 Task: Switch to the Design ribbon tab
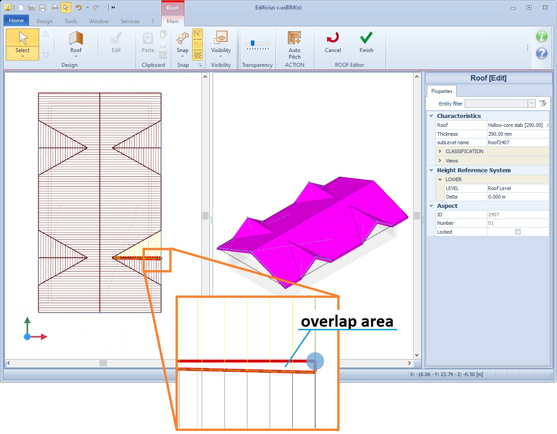click(45, 21)
